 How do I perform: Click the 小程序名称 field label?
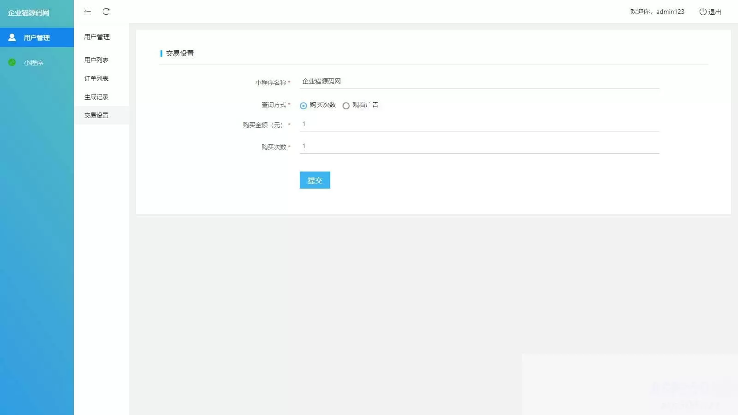271,83
